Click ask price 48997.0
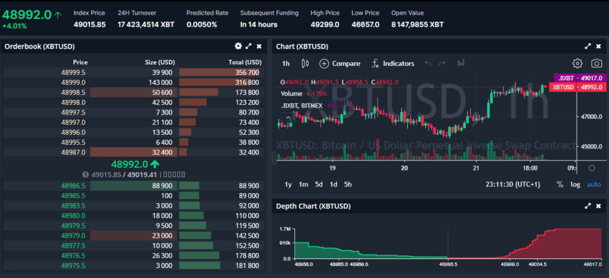The height and width of the screenshot is (278, 609). click(x=73, y=122)
